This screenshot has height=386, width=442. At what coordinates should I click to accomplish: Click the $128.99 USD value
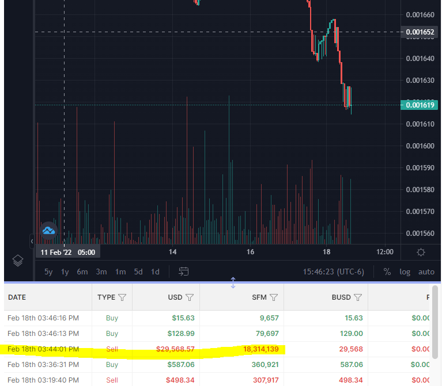tap(181, 334)
